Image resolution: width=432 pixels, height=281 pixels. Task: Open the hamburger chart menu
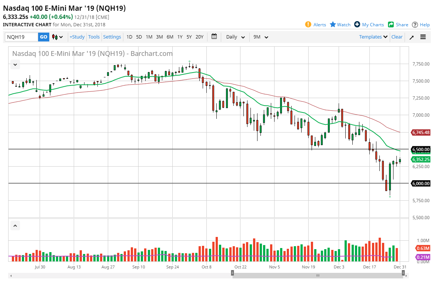coord(423,37)
